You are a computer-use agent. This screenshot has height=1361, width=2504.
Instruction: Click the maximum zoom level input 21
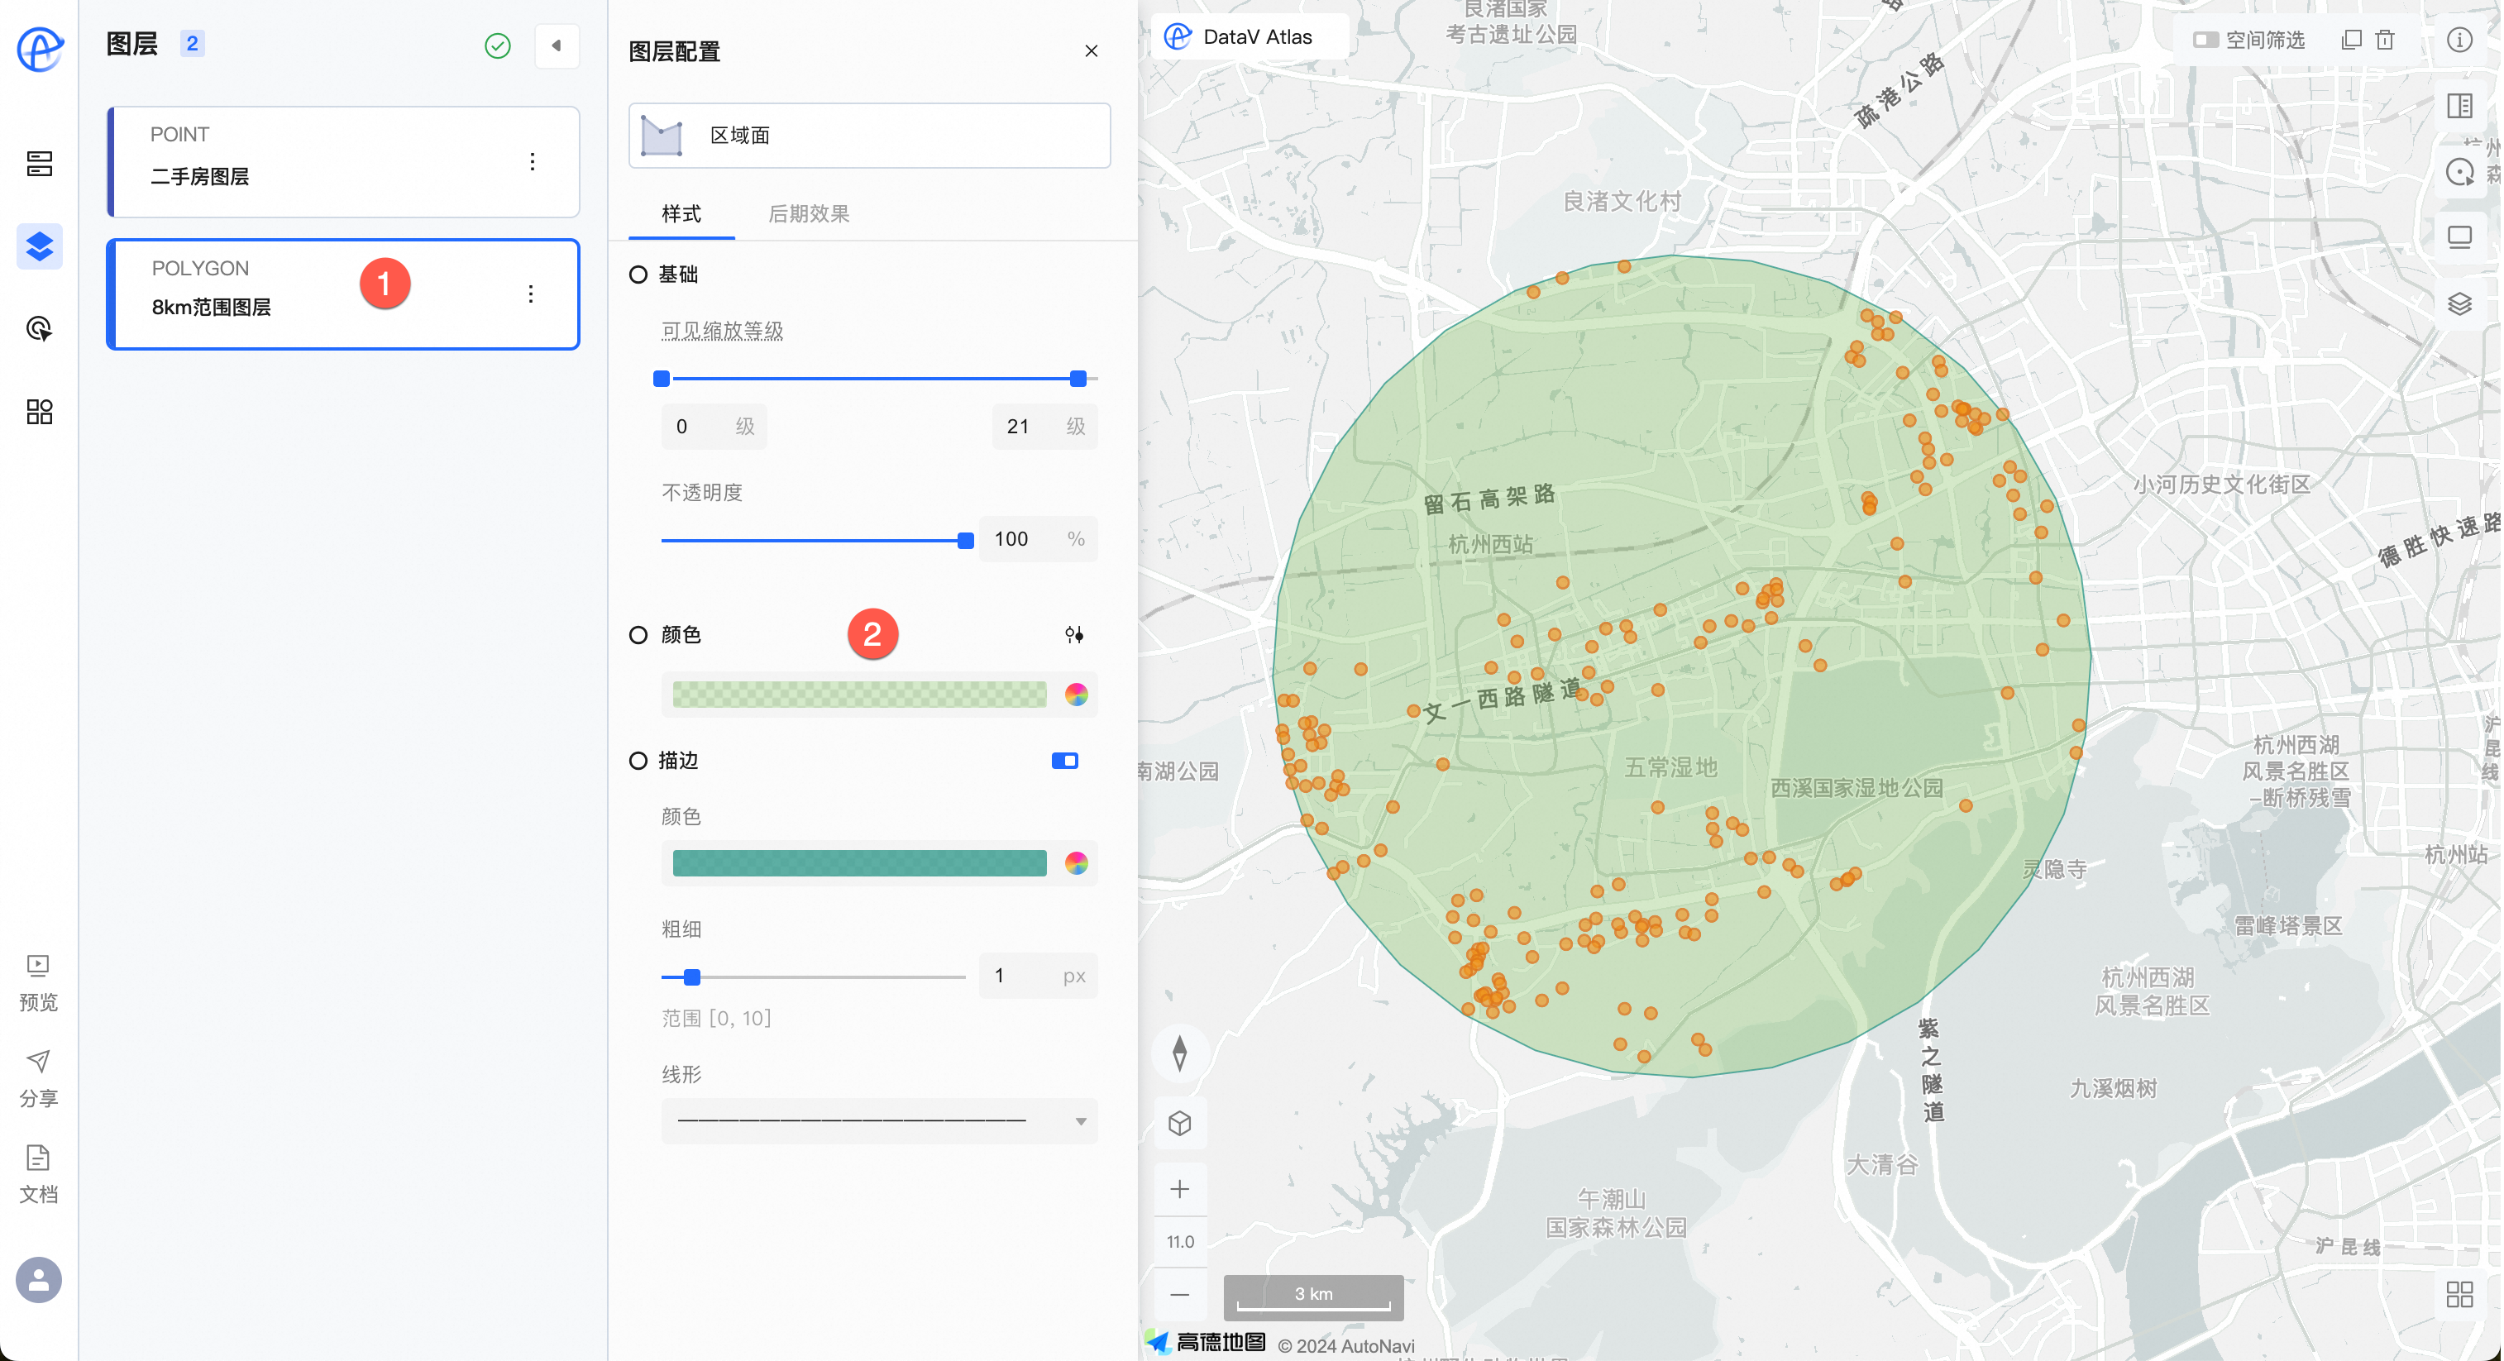pyautogui.click(x=1045, y=427)
